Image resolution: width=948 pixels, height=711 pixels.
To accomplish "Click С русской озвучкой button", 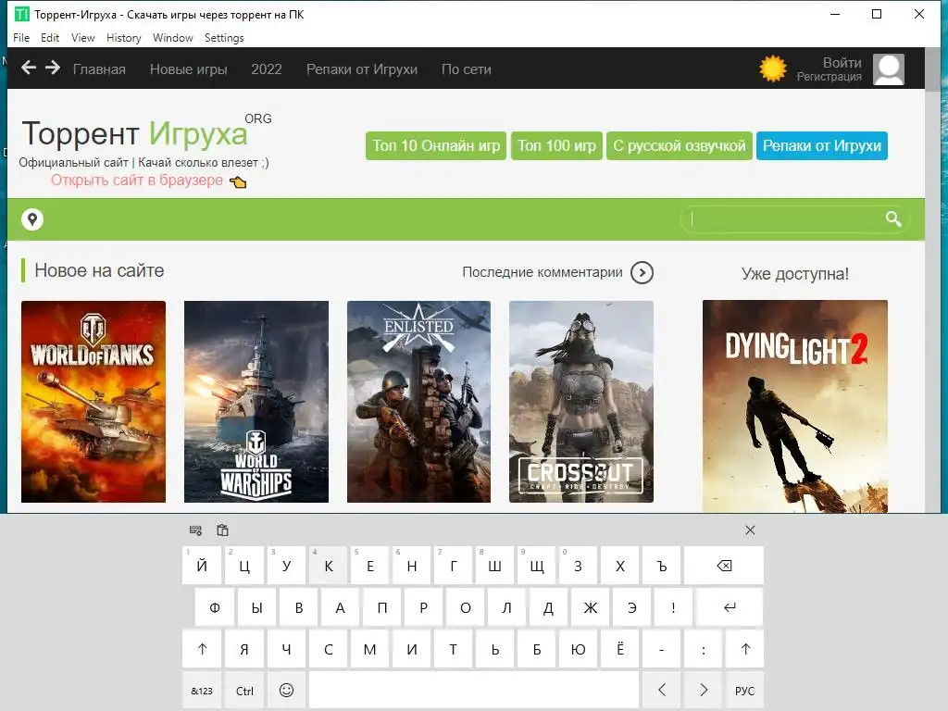I will [x=680, y=145].
